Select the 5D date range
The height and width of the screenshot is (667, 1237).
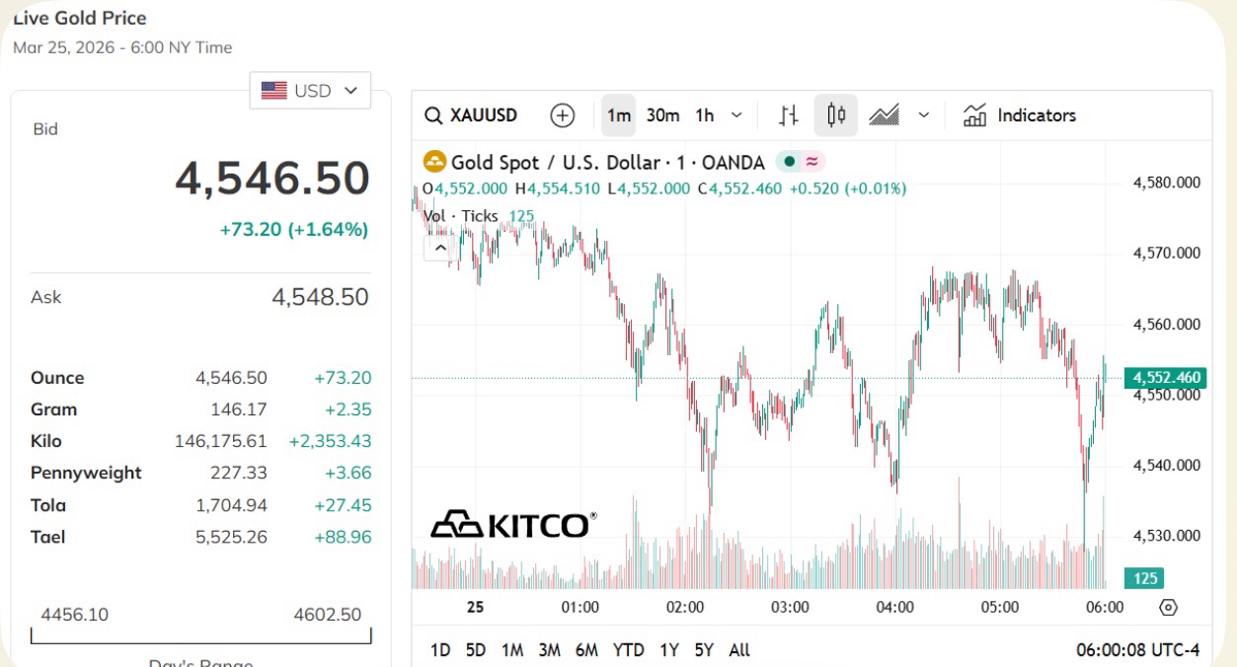(x=476, y=649)
